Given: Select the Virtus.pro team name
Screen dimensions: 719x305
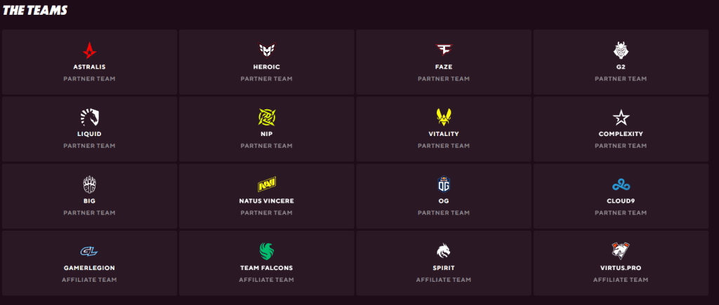Looking at the screenshot, I should (621, 268).
